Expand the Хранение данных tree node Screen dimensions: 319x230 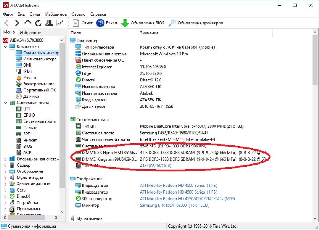(x=6, y=184)
